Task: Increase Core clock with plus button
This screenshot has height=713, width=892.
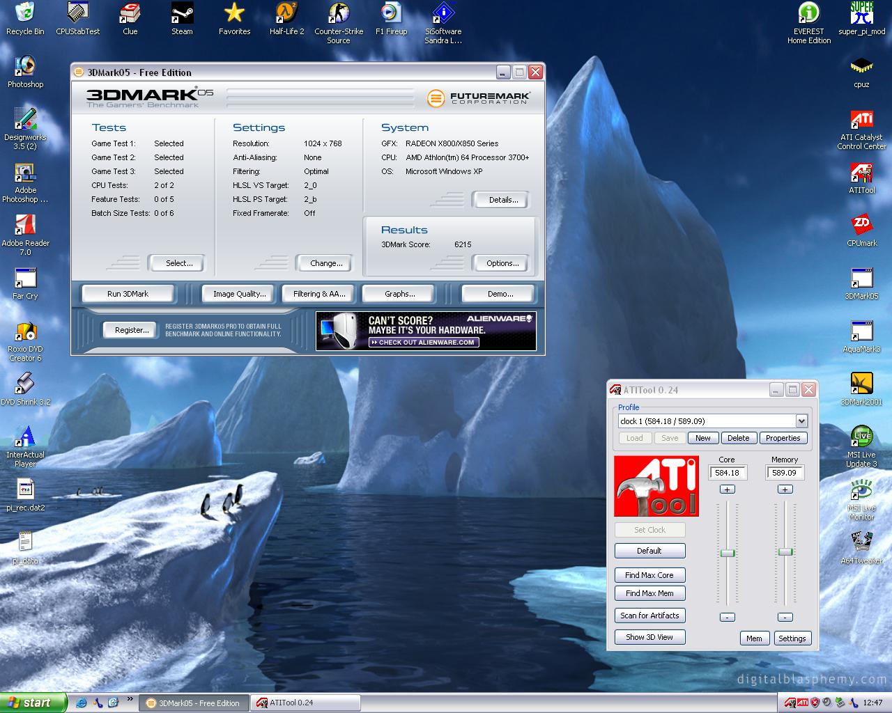Action: click(727, 489)
